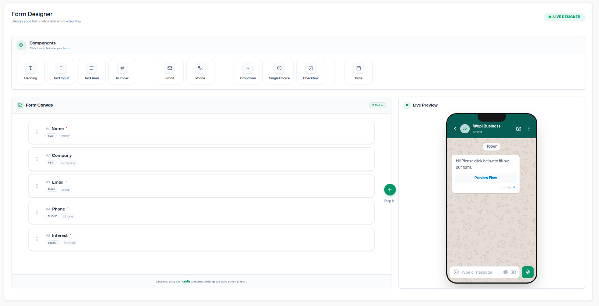Screen dimensions: 599x306
Task: Tap the green microphone button
Action: (x=528, y=272)
